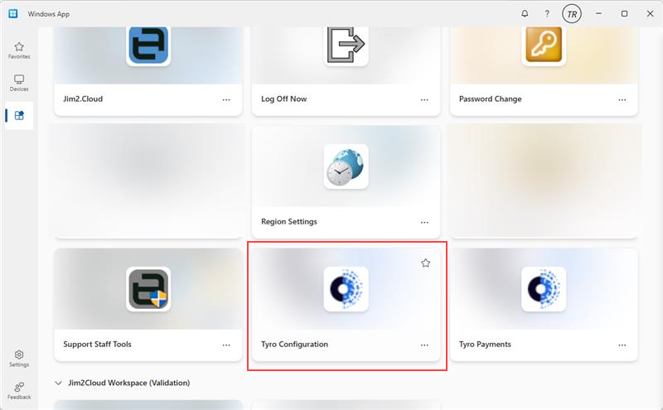Open the TR account profile
This screenshot has height=410, width=663.
pyautogui.click(x=572, y=14)
